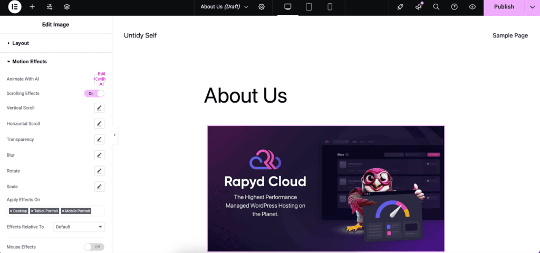This screenshot has height=253, width=540.
Task: Click the Edit Image panel title
Action: click(x=55, y=25)
